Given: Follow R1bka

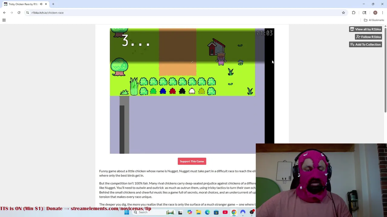Looking at the screenshot, I should pos(368,37).
